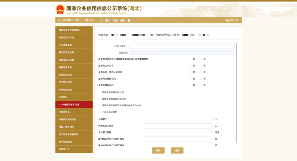Screen dimensions: 297x161
Task: Open 企业基本信息 in the sidebar
Action: (74, 45)
